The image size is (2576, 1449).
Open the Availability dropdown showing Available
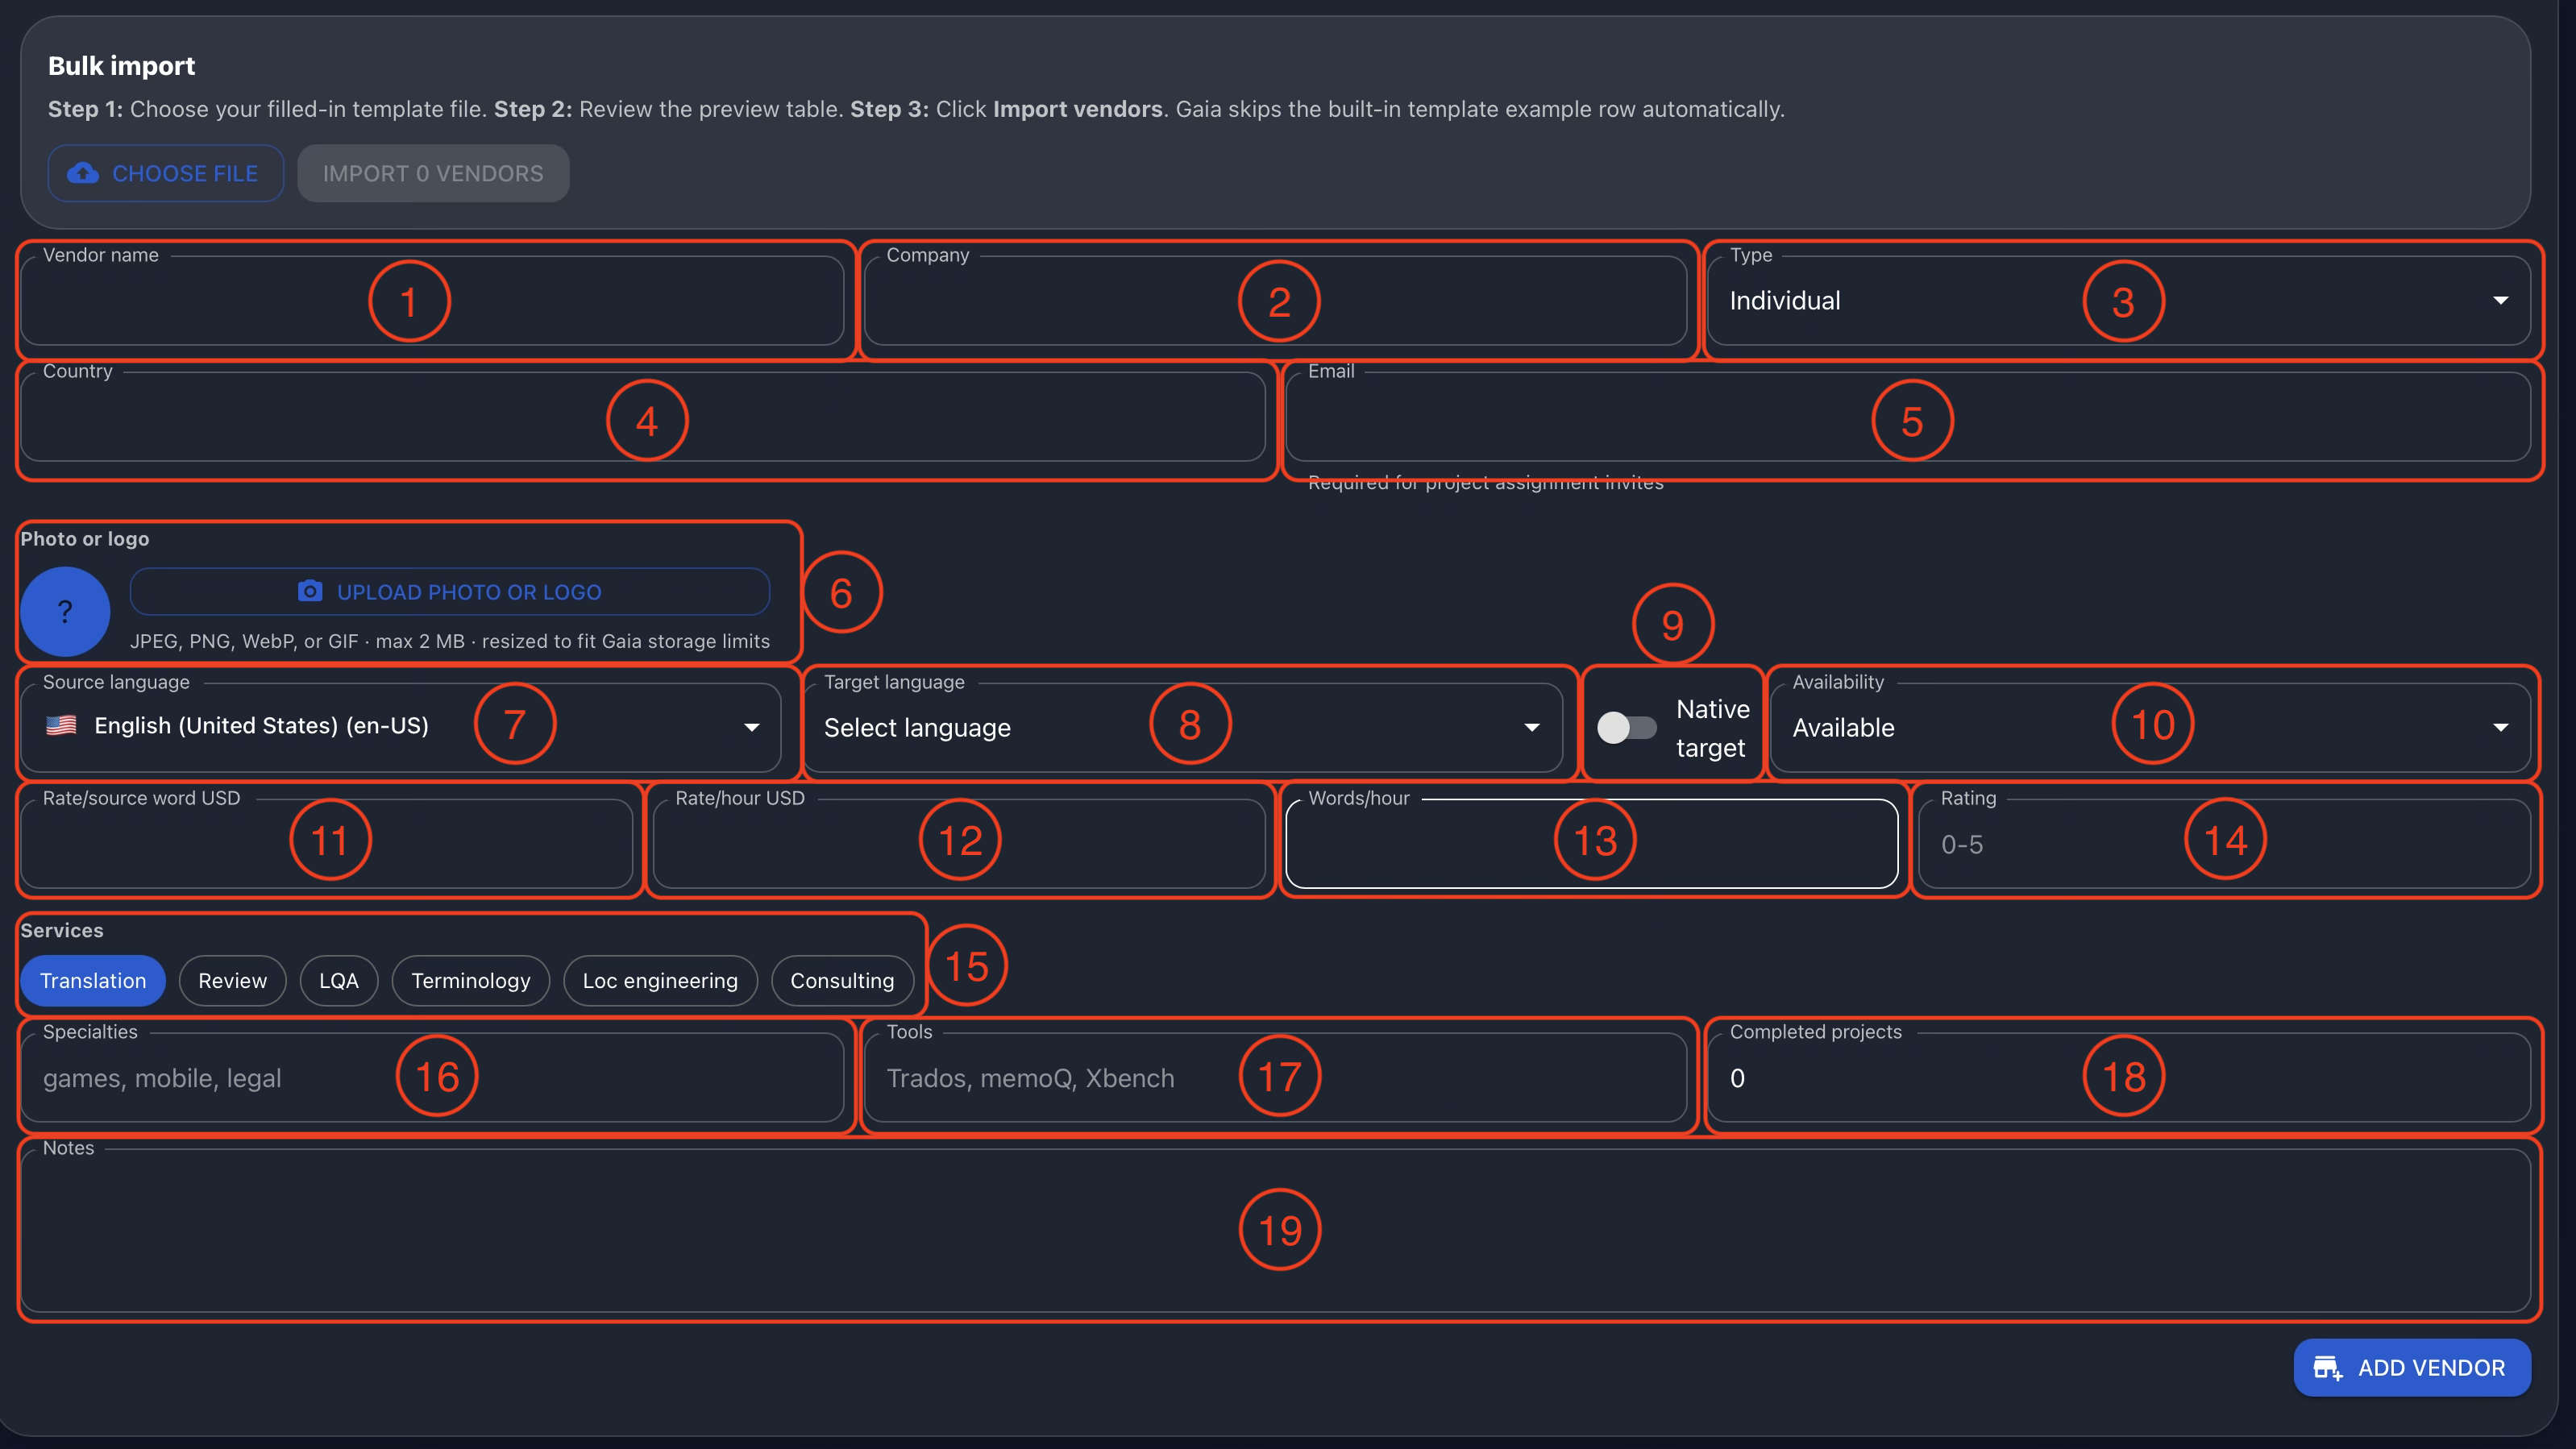[x=2150, y=727]
